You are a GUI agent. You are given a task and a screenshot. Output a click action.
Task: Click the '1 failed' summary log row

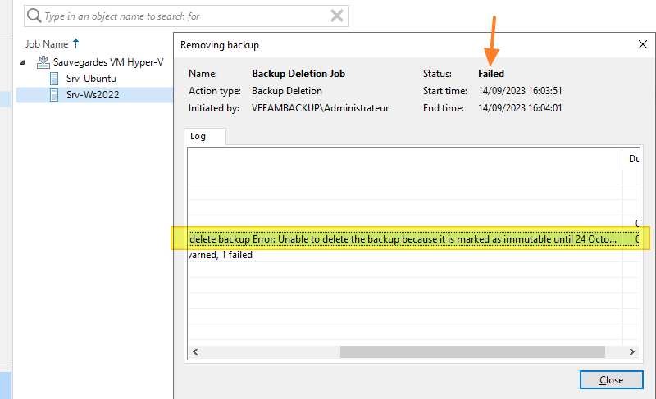click(414, 255)
